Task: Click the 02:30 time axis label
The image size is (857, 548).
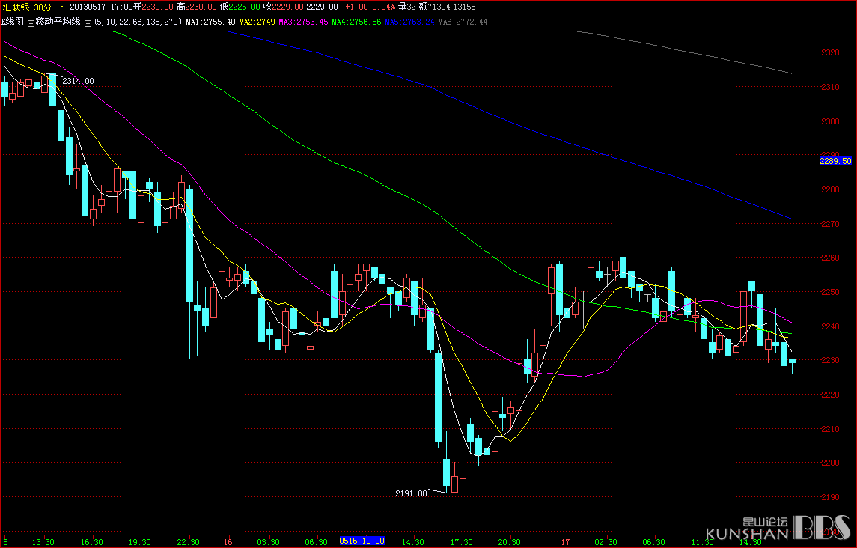Action: pyautogui.click(x=606, y=542)
